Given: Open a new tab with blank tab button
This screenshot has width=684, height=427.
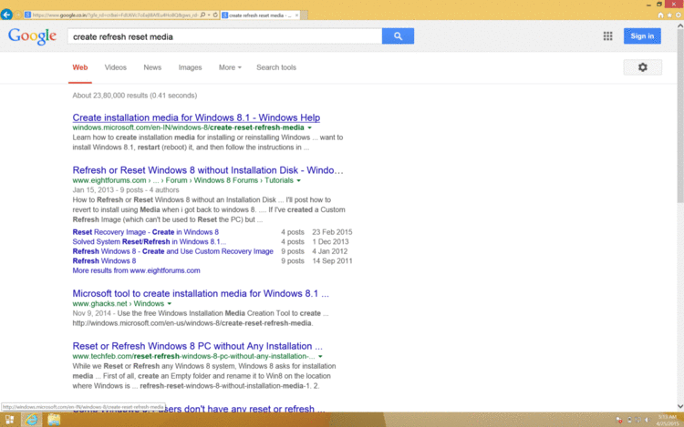Looking at the screenshot, I should click(x=305, y=15).
